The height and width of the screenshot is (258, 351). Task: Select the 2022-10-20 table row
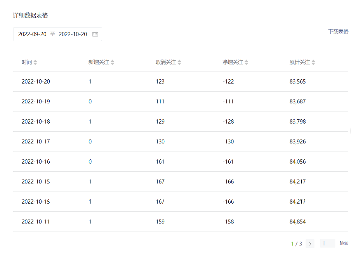pyautogui.click(x=181, y=82)
